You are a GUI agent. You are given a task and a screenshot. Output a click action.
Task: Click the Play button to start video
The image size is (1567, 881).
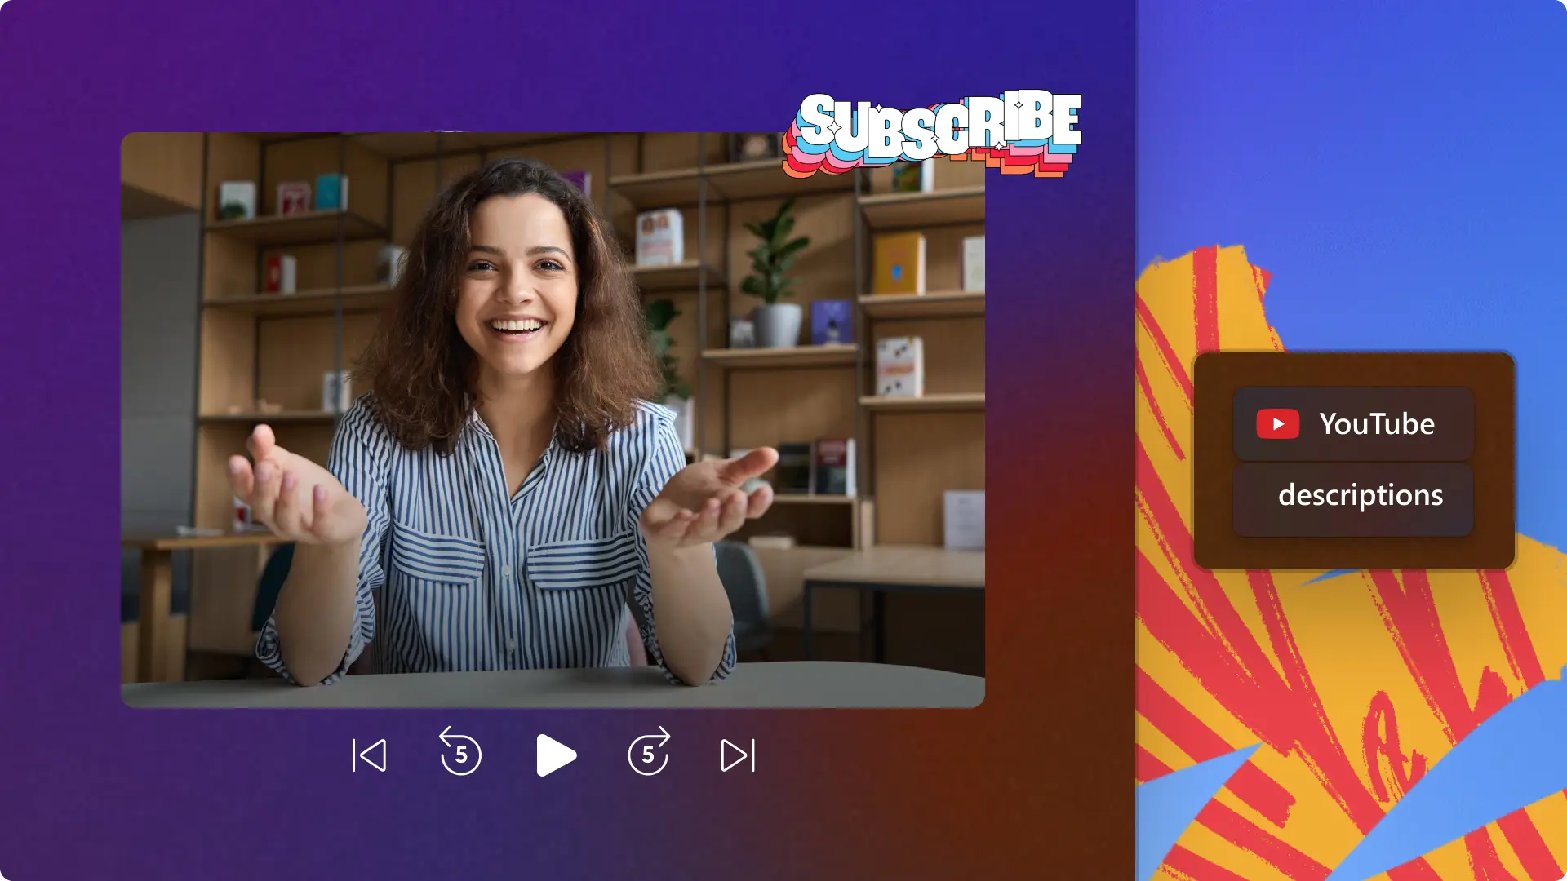point(554,753)
